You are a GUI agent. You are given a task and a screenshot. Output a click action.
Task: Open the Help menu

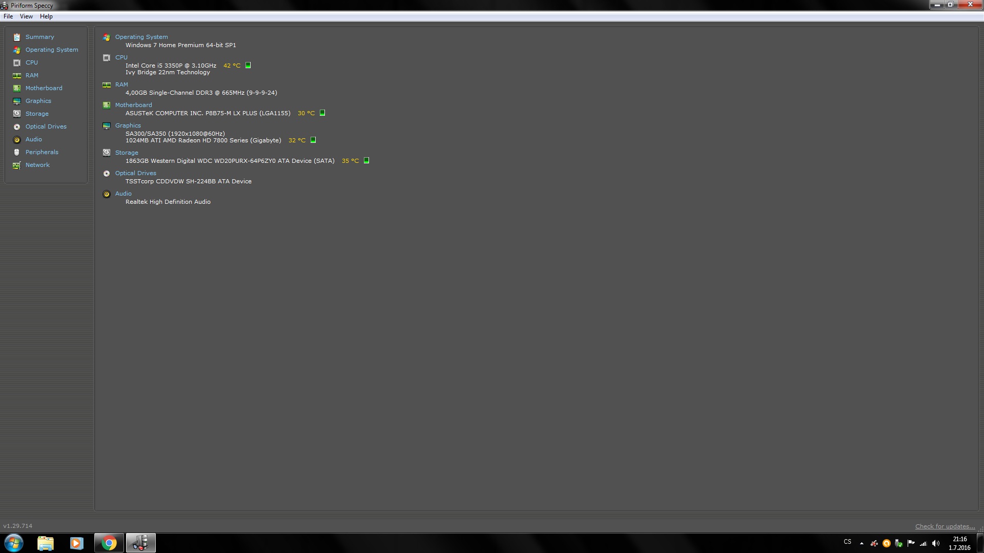(x=46, y=16)
